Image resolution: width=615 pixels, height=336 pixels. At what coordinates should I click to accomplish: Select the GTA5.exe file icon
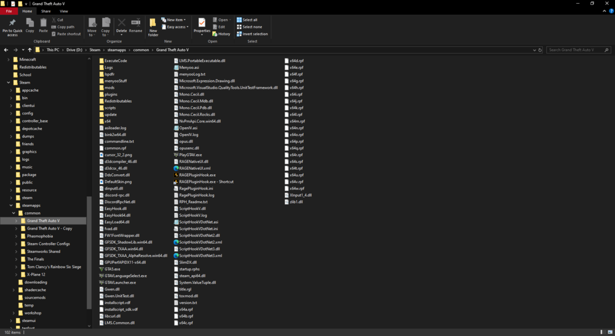pos(101,270)
